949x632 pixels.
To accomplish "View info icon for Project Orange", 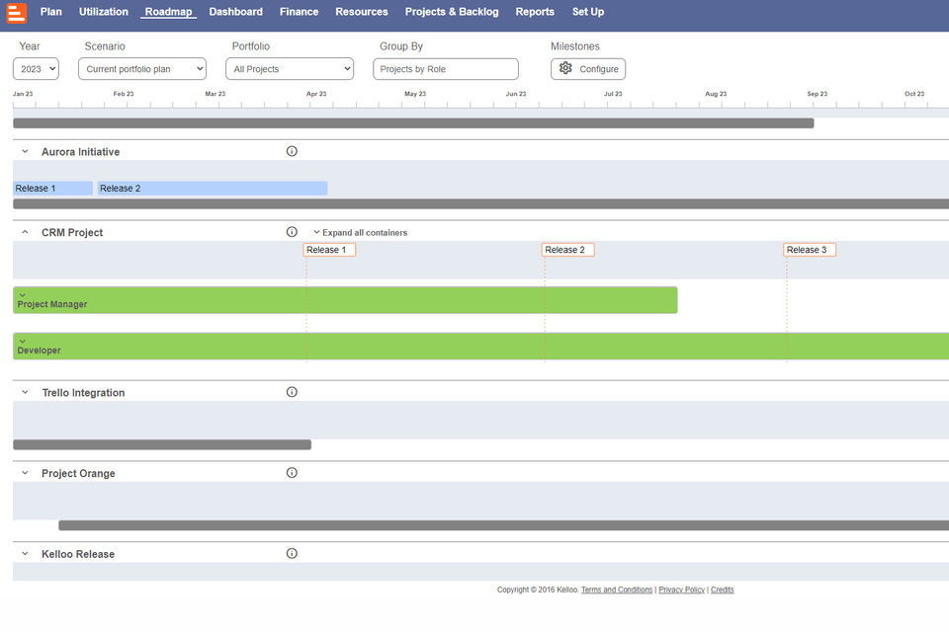I will (x=292, y=473).
